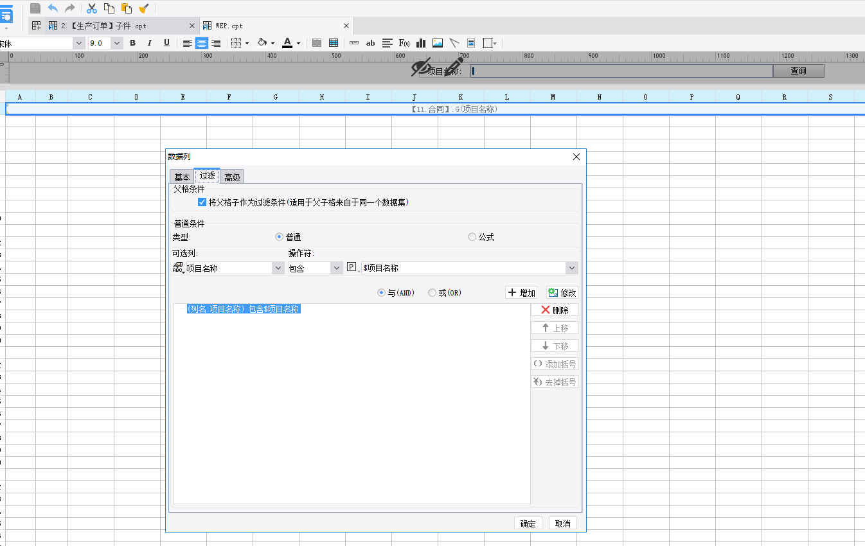The width and height of the screenshot is (865, 546).
Task: Select the 公式 type radio button
Action: [472, 237]
